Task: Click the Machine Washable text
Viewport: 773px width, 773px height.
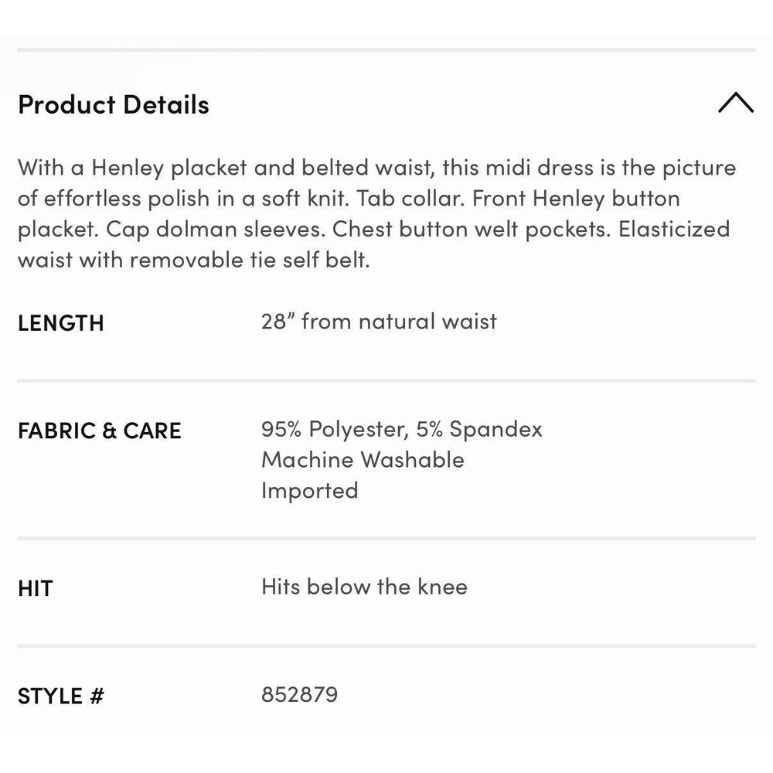Action: tap(363, 459)
